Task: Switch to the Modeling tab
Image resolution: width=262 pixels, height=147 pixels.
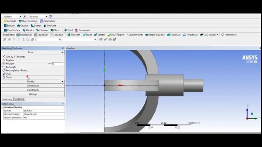Action: (x=19, y=99)
